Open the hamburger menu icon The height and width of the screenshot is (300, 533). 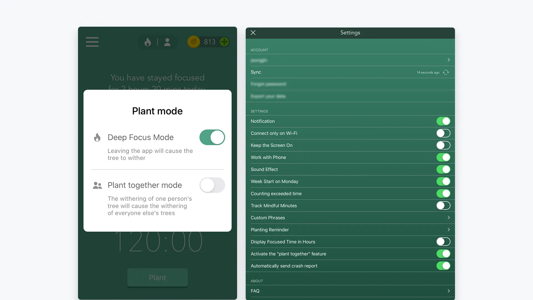coord(92,42)
